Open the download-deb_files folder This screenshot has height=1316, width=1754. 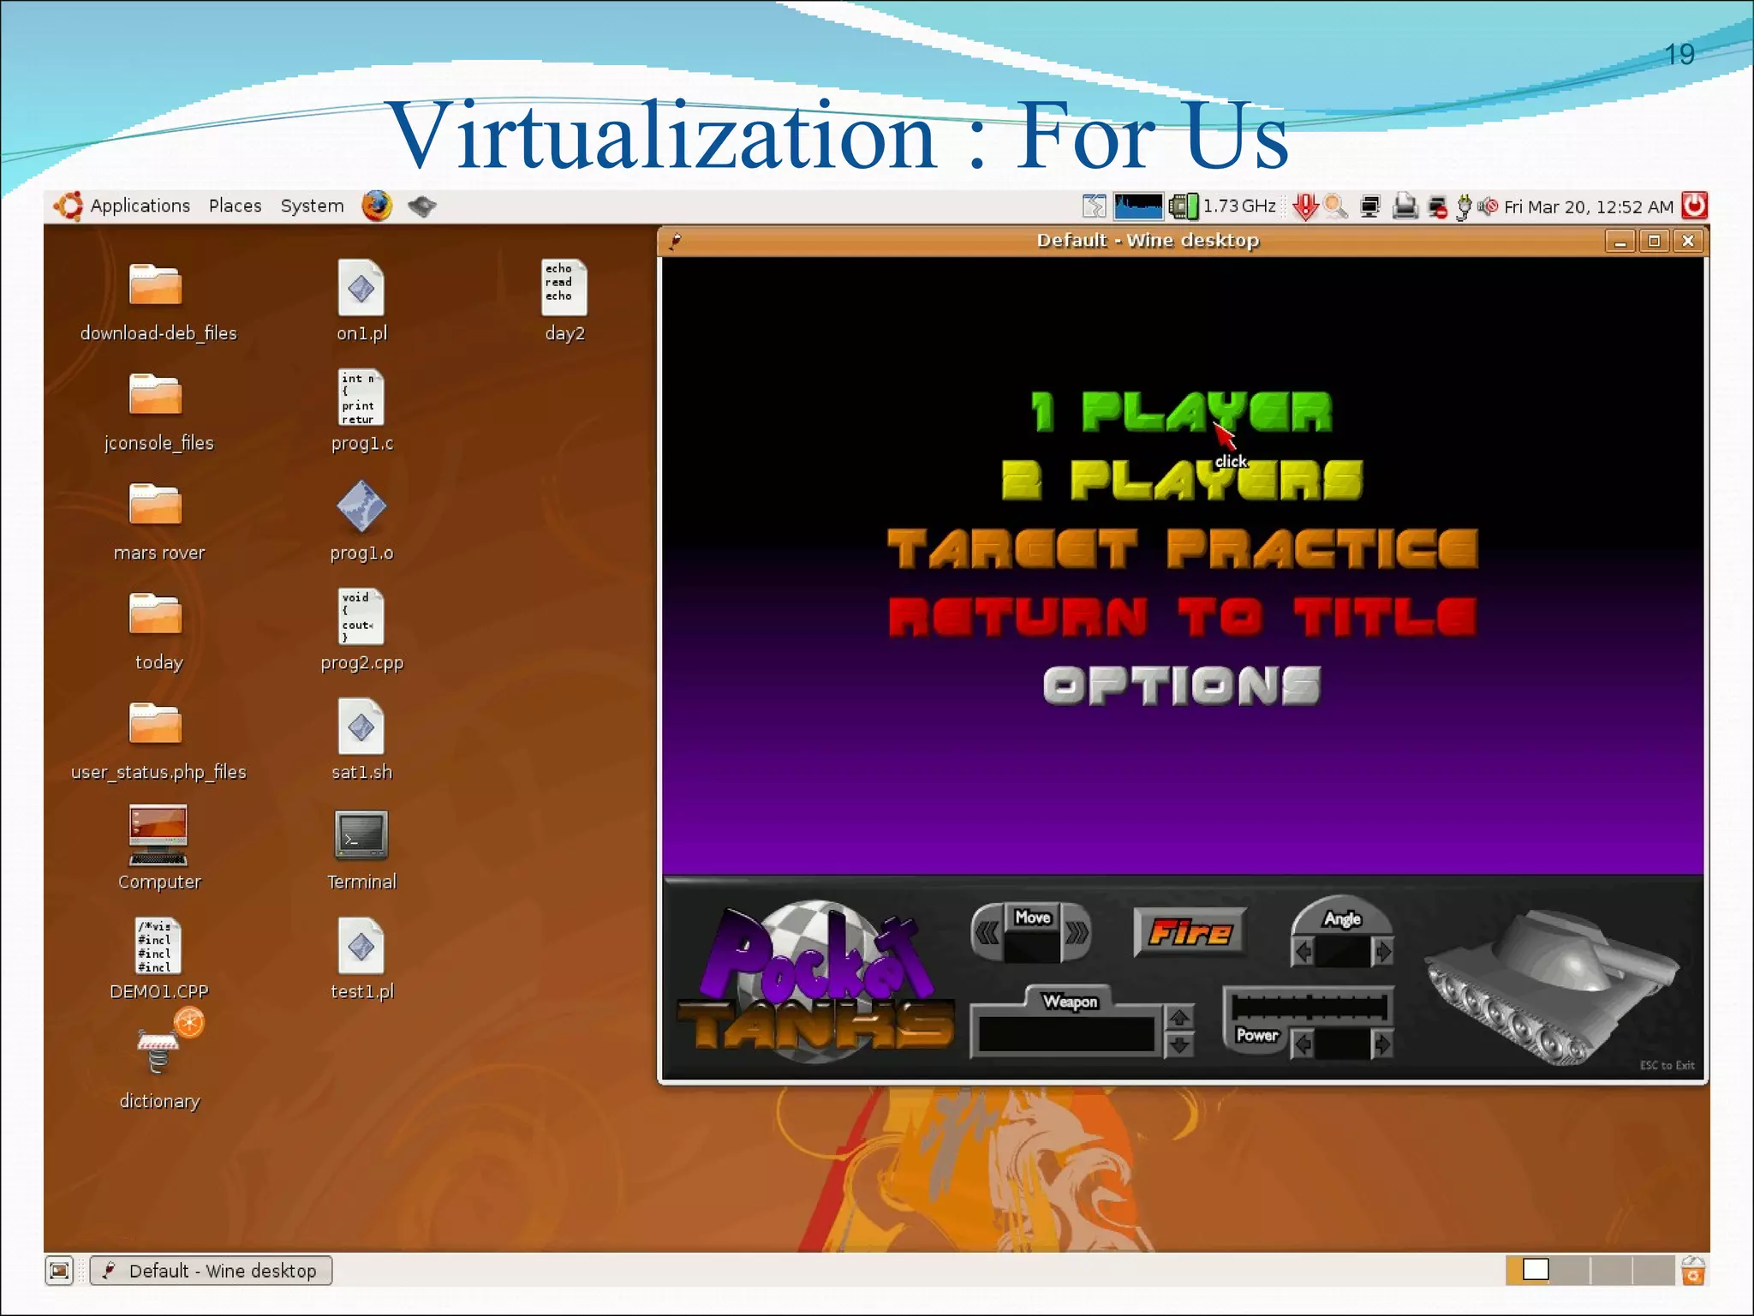[x=155, y=284]
